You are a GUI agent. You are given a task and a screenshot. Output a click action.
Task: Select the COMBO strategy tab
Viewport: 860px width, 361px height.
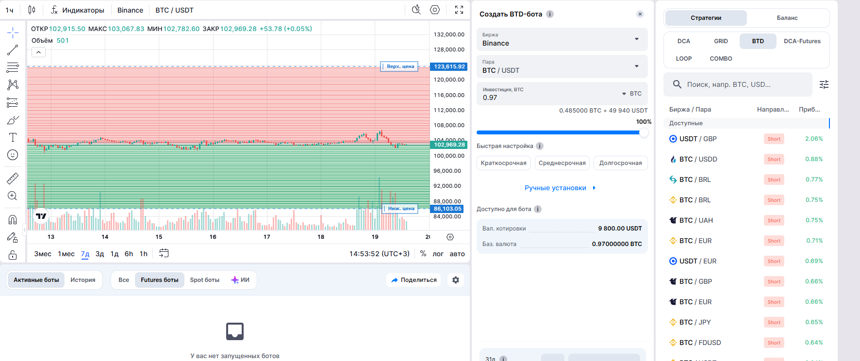(x=721, y=59)
